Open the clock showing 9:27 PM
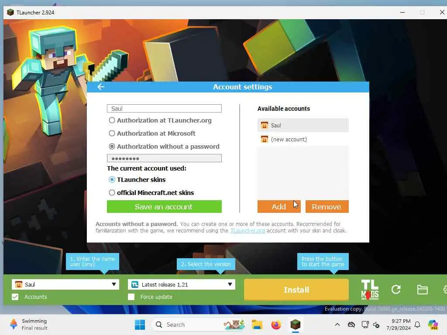The width and height of the screenshot is (447, 335). 398,325
